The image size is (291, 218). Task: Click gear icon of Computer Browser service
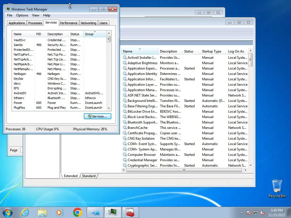pyautogui.click(x=125, y=154)
